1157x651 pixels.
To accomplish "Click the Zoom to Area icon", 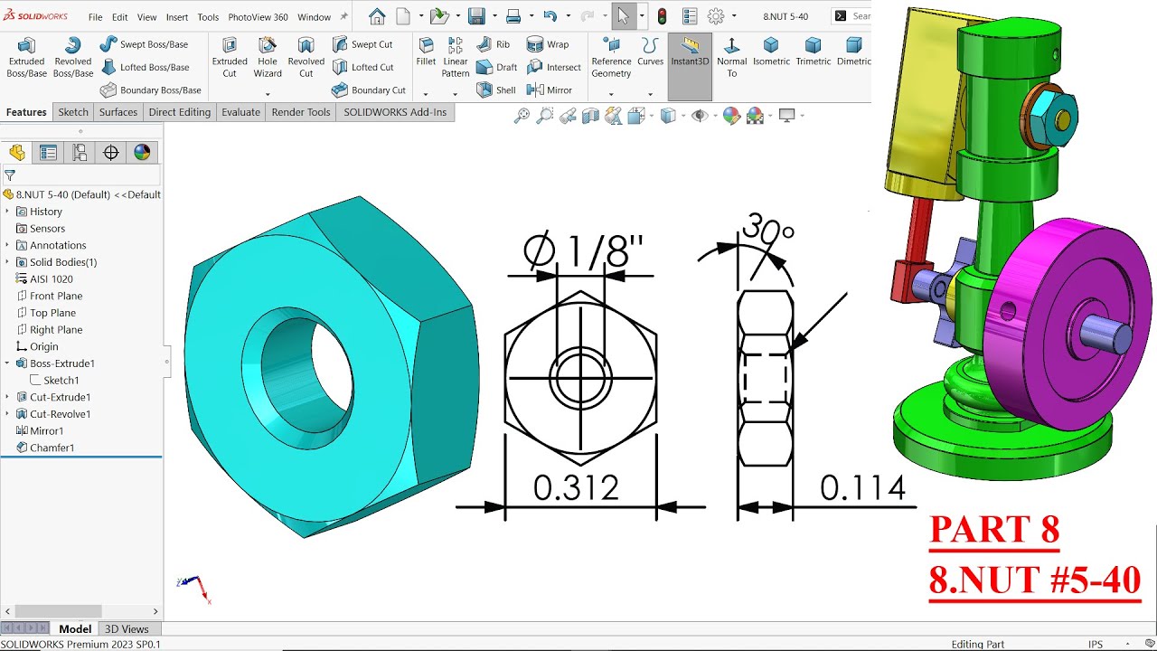I will click(x=544, y=116).
